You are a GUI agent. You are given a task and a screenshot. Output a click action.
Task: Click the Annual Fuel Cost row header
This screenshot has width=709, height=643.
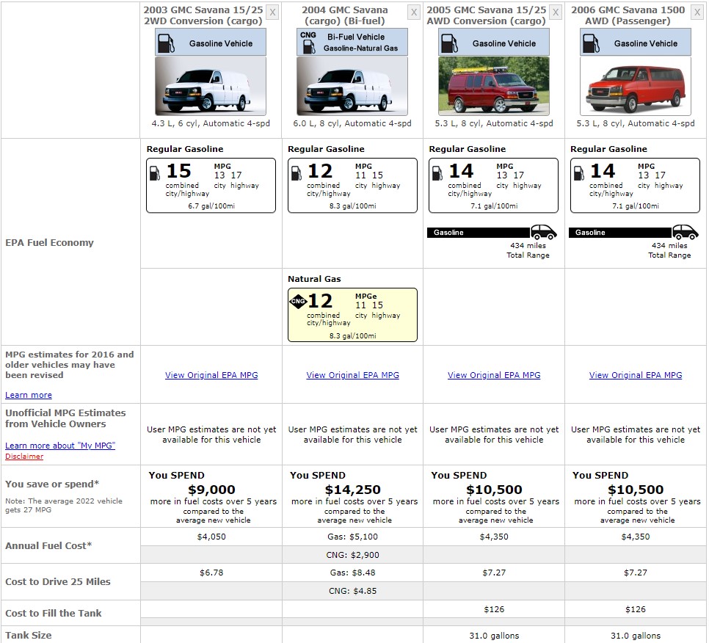coord(48,546)
